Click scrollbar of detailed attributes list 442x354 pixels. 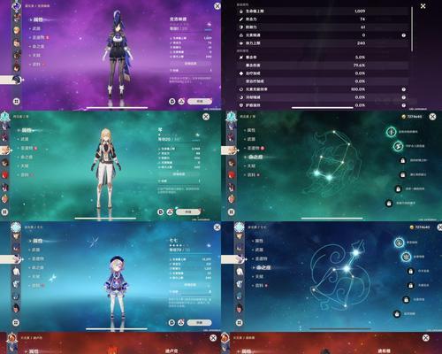(x=412, y=29)
